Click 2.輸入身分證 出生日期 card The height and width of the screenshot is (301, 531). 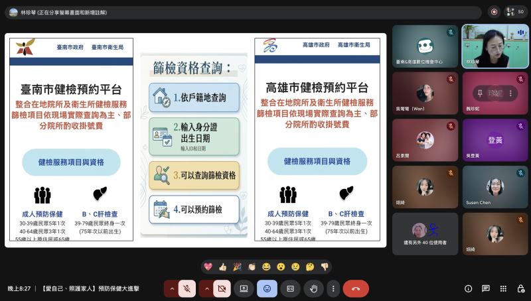tap(194, 137)
